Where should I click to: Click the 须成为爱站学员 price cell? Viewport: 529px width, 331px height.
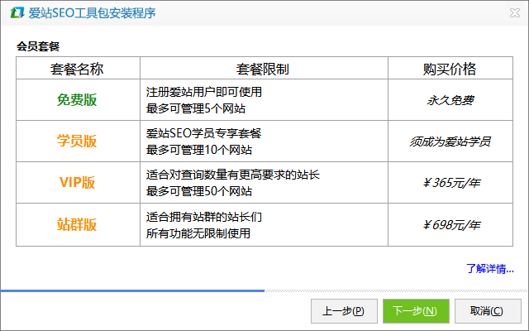(450, 142)
